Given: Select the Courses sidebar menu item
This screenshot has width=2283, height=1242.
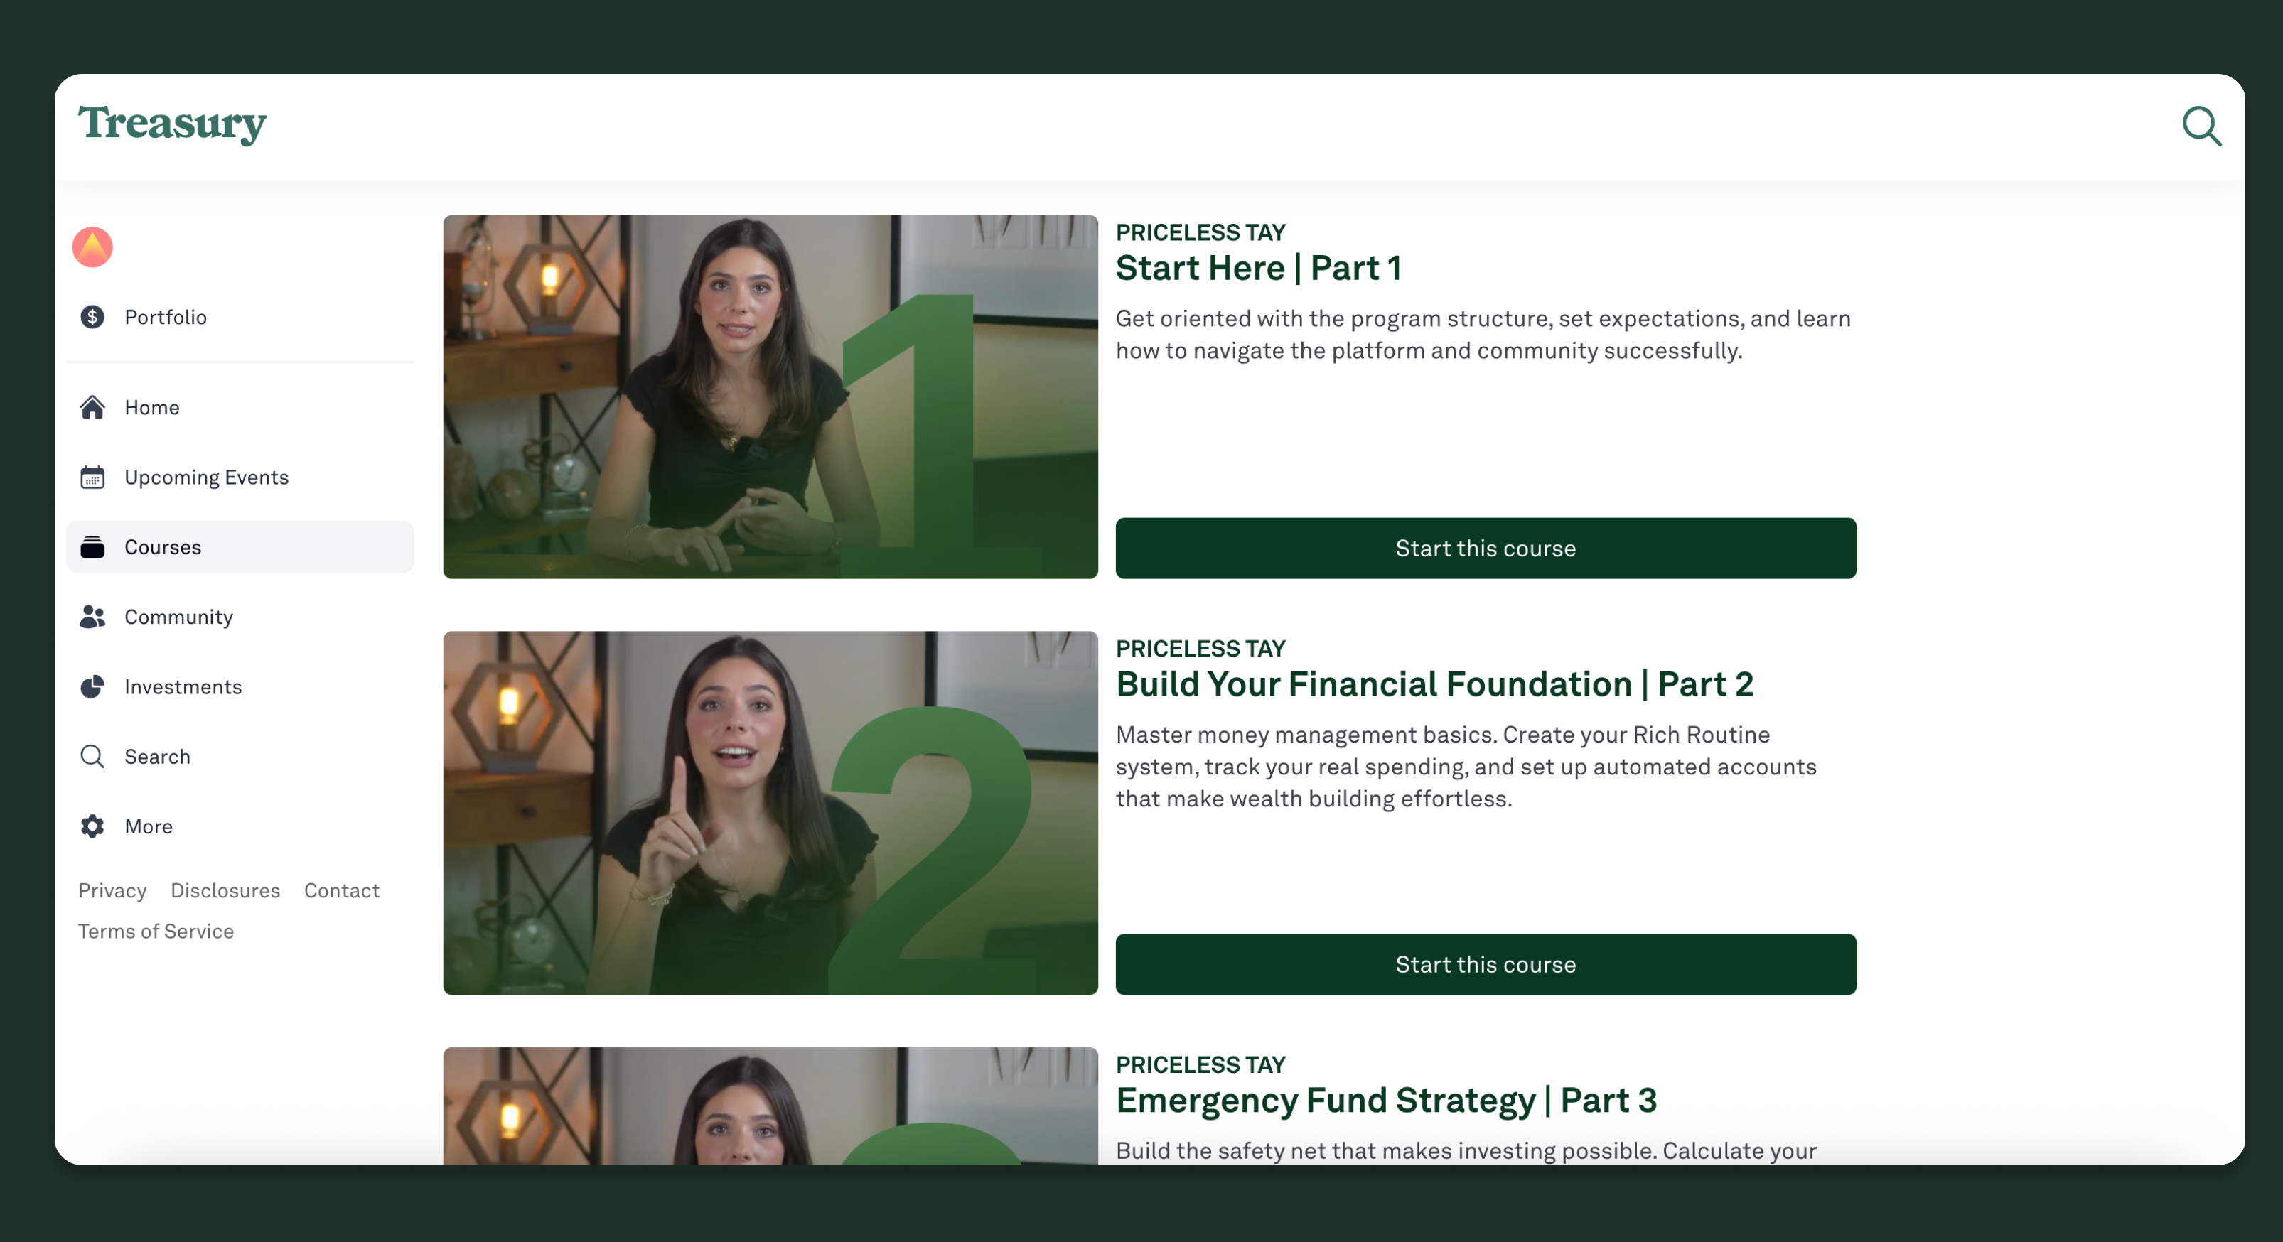Looking at the screenshot, I should [240, 546].
